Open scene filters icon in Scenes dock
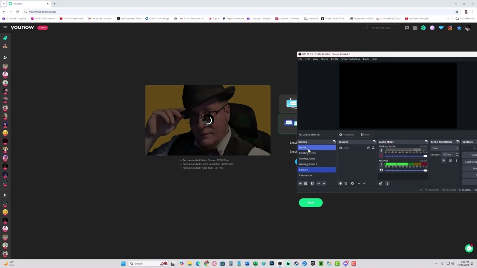The height and width of the screenshot is (268, 477). [x=312, y=183]
